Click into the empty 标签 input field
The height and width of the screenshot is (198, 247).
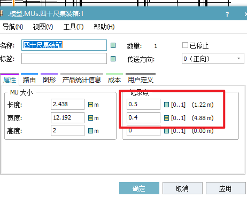pyautogui.click(x=64, y=59)
